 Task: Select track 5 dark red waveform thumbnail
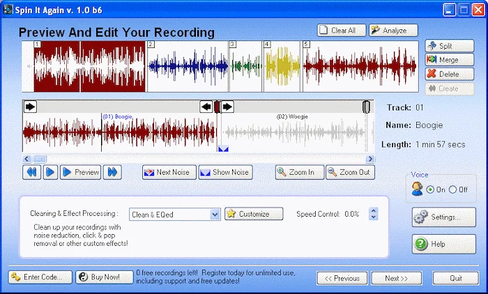(360, 67)
